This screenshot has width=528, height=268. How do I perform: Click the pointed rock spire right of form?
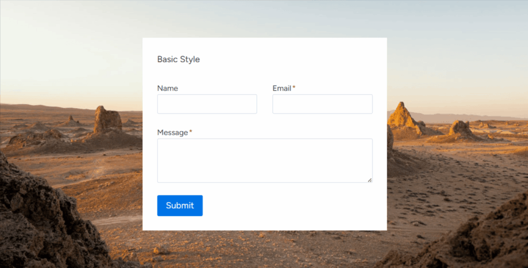pyautogui.click(x=402, y=116)
